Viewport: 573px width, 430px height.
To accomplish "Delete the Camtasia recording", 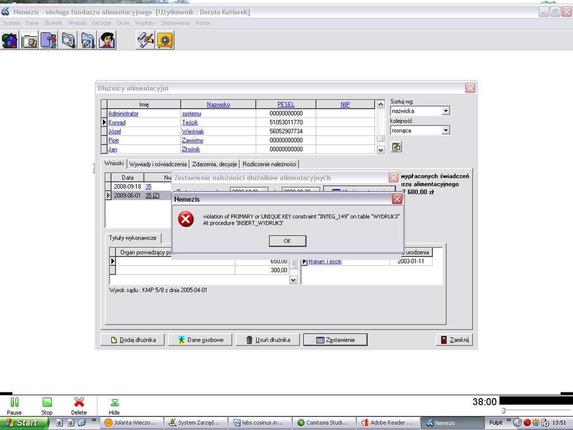I will click(x=79, y=406).
